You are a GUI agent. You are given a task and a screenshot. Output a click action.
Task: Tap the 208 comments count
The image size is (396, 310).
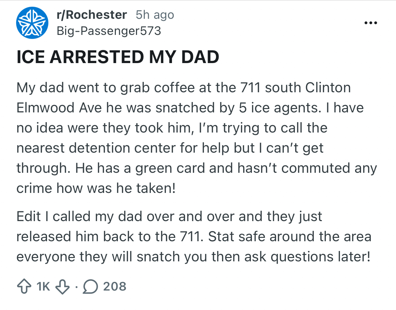click(x=115, y=287)
